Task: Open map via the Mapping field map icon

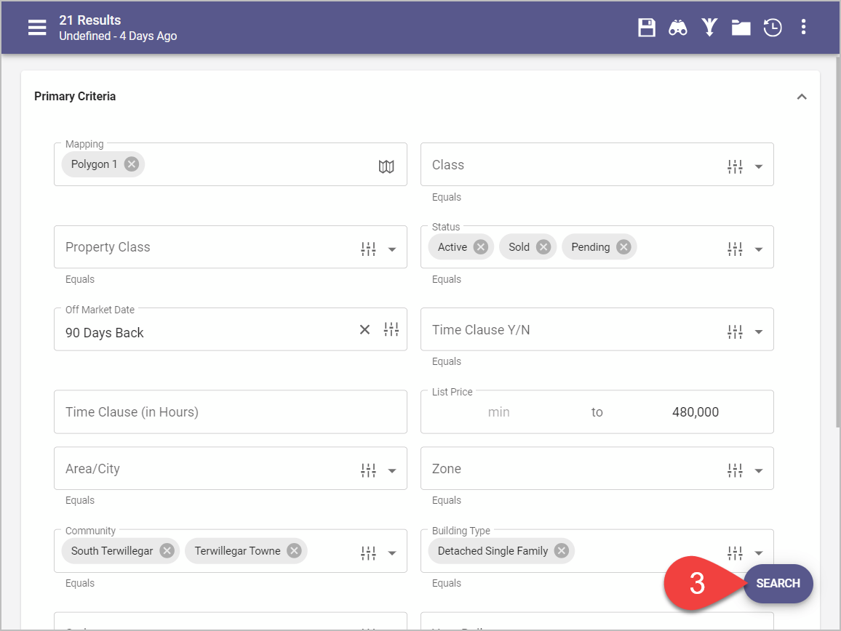Action: (x=386, y=166)
